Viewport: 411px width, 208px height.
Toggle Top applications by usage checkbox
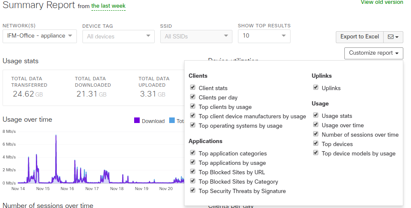[193, 162]
